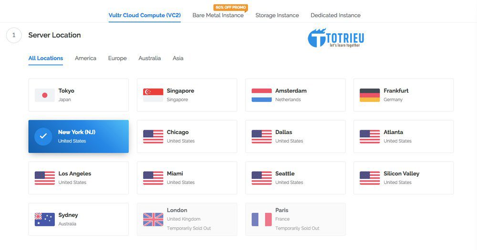Click the Japan flag icon for Tokyo
The width and height of the screenshot is (477, 250).
click(45, 95)
